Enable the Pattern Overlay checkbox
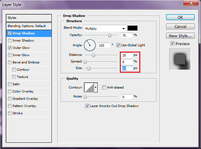Screen dimensions: 201x149 click(10, 106)
